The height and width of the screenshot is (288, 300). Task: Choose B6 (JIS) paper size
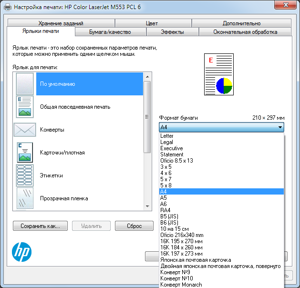pos(221,222)
